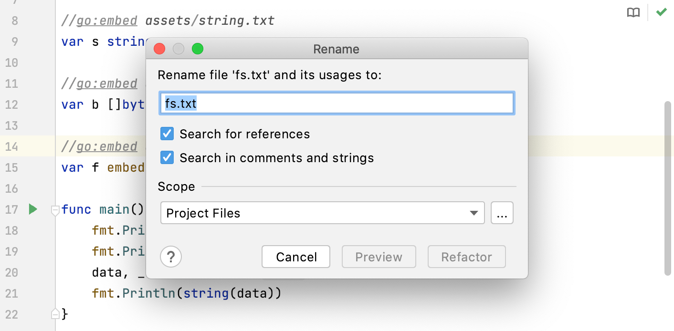Open inspections widget via green checkmark icon
This screenshot has width=674, height=331.
click(x=662, y=12)
